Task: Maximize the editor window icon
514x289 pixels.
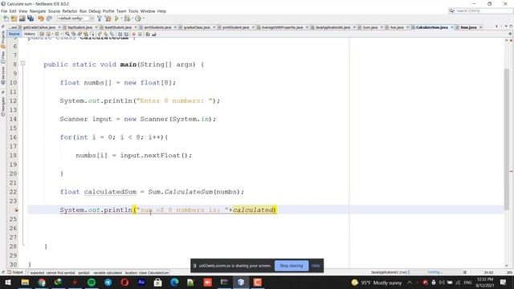Action: tap(511, 26)
